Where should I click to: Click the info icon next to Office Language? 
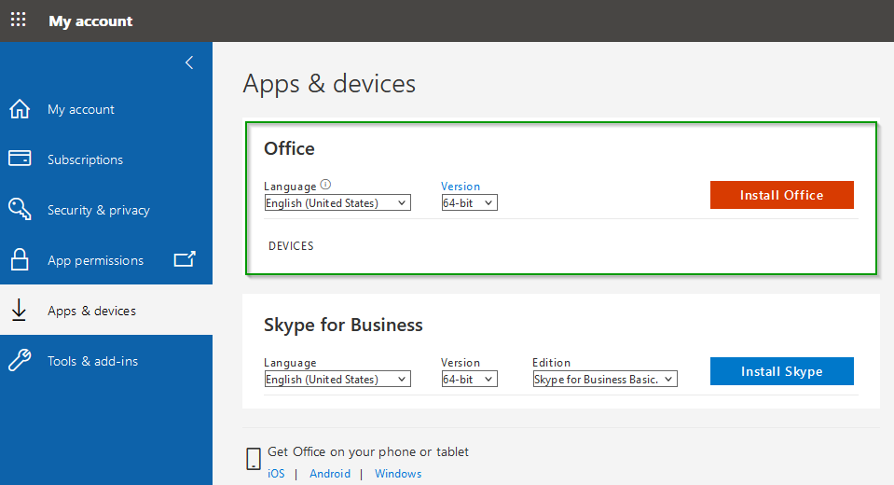[x=325, y=185]
